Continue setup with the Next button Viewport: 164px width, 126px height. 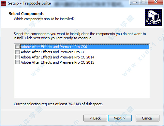(120, 118)
